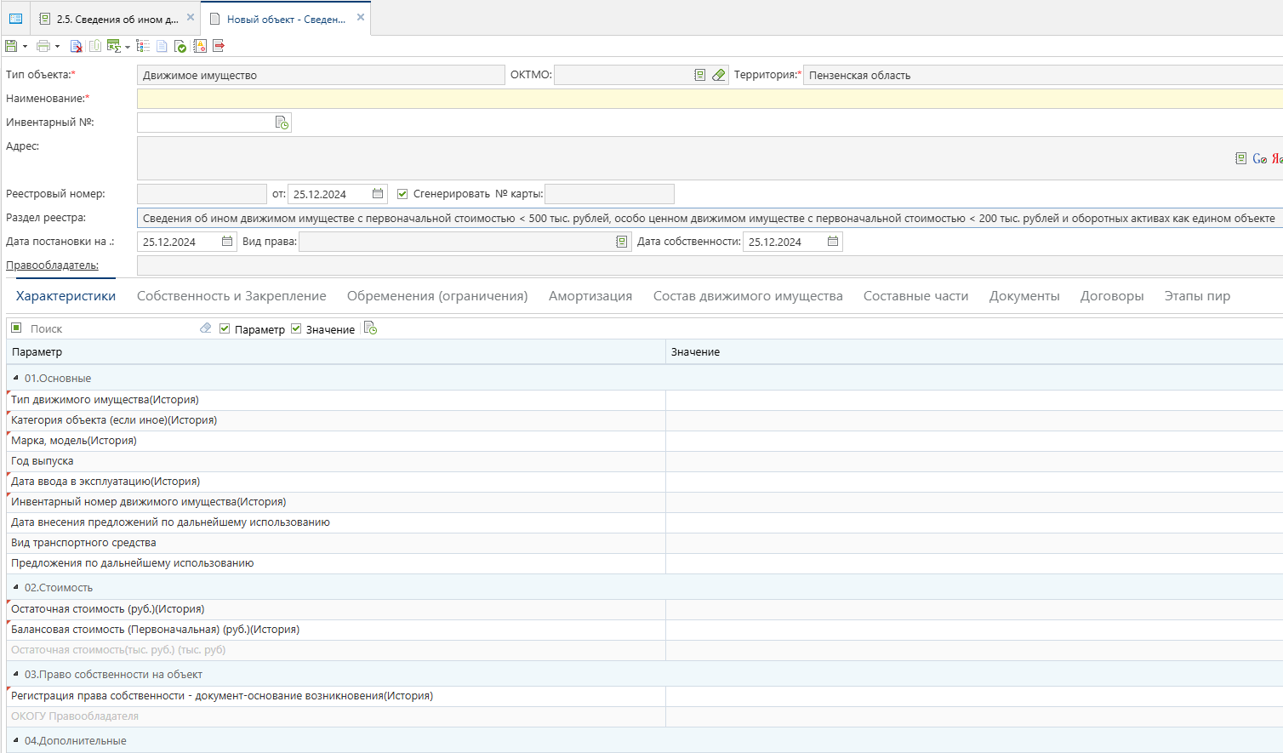The width and height of the screenshot is (1283, 753).
Task: Open the Вид права lookup icon
Action: tap(622, 242)
